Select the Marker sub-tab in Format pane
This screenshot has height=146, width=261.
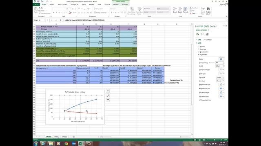tap(208, 40)
